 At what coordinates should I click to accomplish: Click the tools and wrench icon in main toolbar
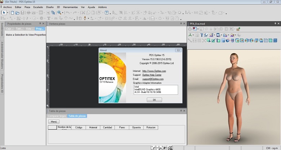(x=53, y=13)
